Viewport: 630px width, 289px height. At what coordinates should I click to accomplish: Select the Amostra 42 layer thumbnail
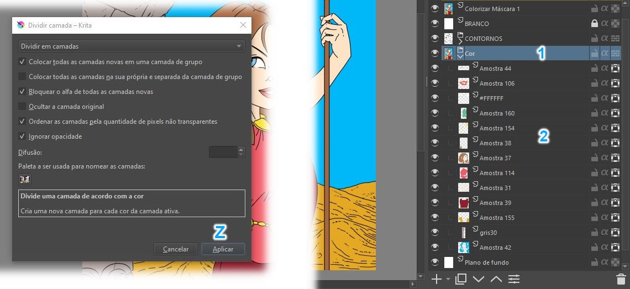tap(464, 248)
